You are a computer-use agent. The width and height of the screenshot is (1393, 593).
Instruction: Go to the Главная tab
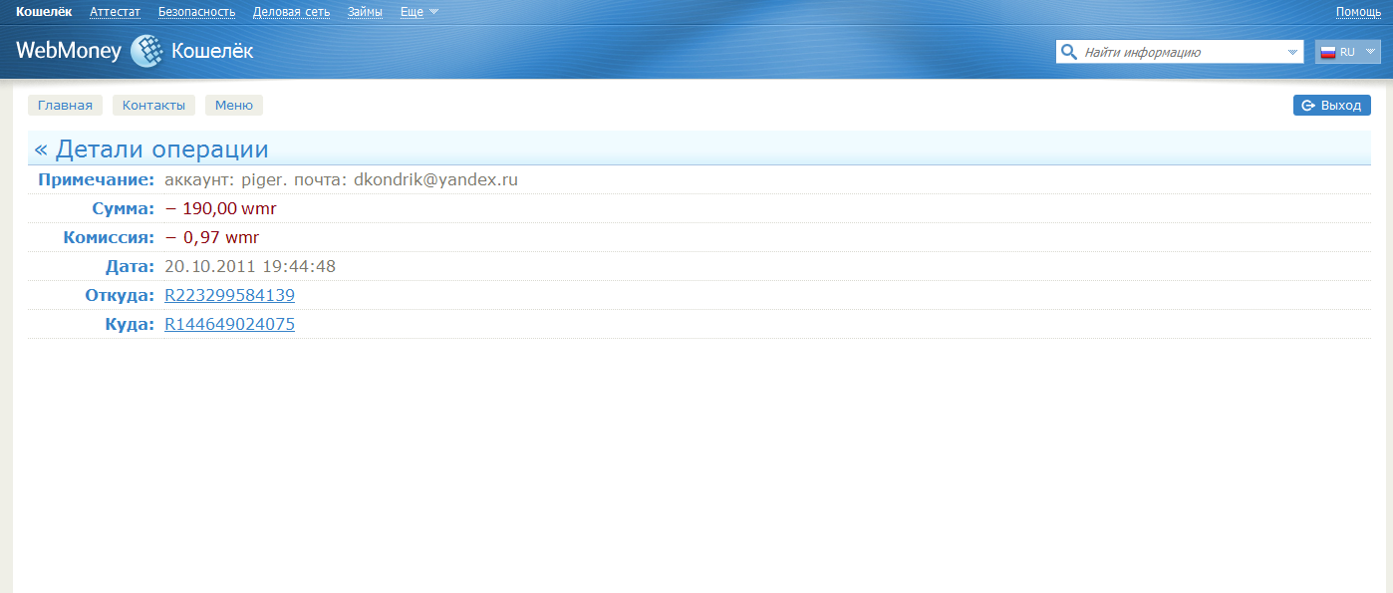pyautogui.click(x=65, y=106)
